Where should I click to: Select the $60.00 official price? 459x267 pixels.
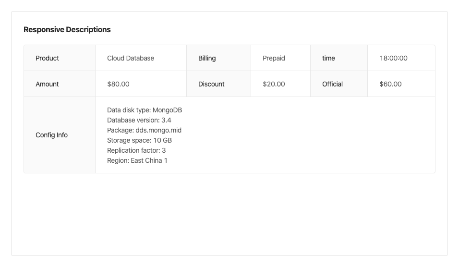(x=390, y=84)
